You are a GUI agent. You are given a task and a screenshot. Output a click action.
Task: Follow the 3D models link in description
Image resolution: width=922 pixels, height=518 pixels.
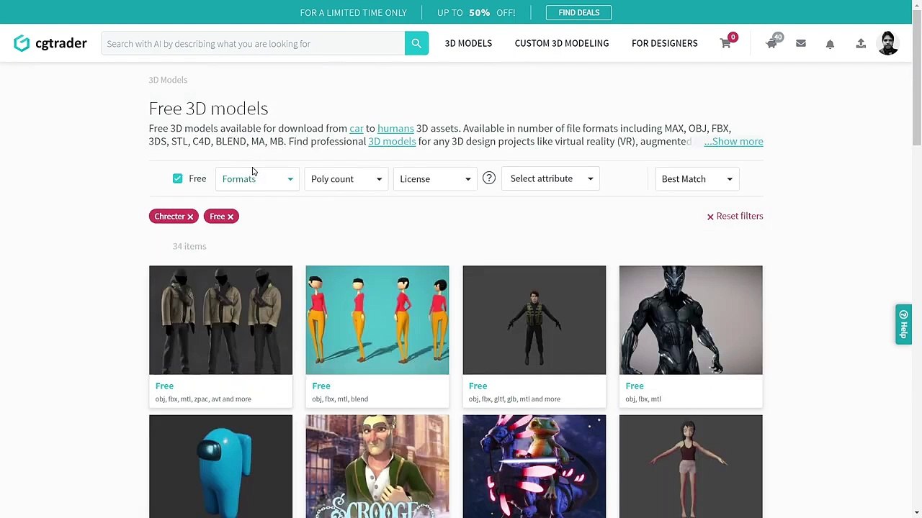(x=392, y=141)
